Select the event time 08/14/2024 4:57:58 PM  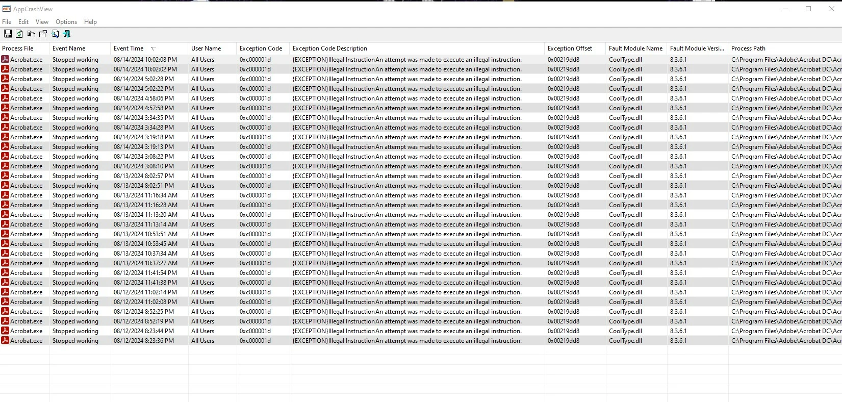[x=144, y=108]
